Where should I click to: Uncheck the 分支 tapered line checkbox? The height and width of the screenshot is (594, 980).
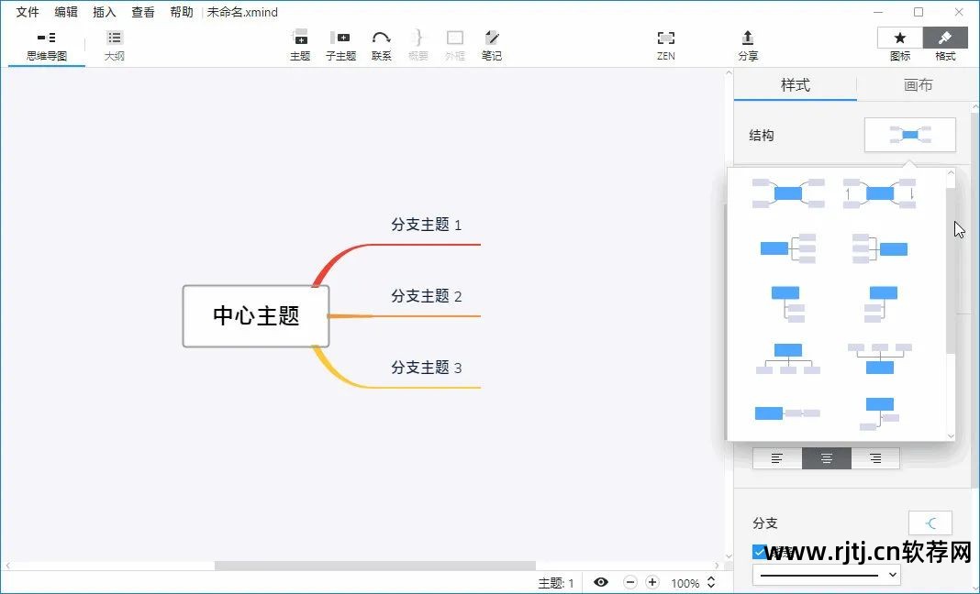[759, 551]
